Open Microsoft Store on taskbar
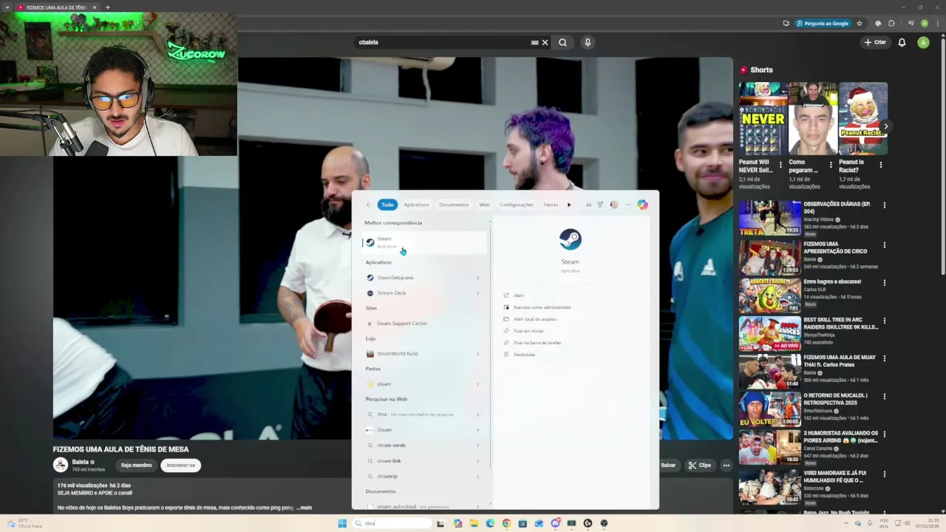946x532 pixels. coord(523,523)
